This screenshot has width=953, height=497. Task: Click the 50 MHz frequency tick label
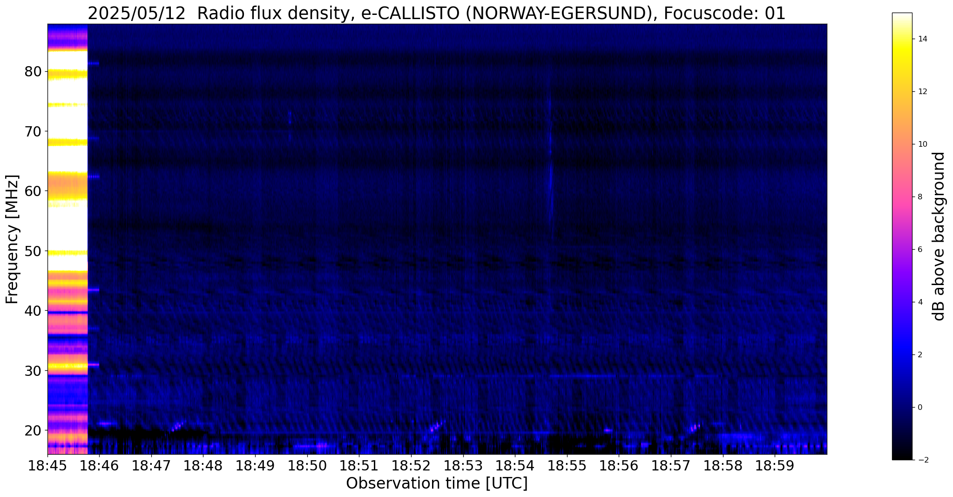[34, 251]
